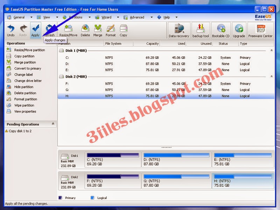Image resolution: width=280 pixels, height=210 pixels.
Task: Expand dropdown arrow next to Help
Action: [x=176, y=17]
